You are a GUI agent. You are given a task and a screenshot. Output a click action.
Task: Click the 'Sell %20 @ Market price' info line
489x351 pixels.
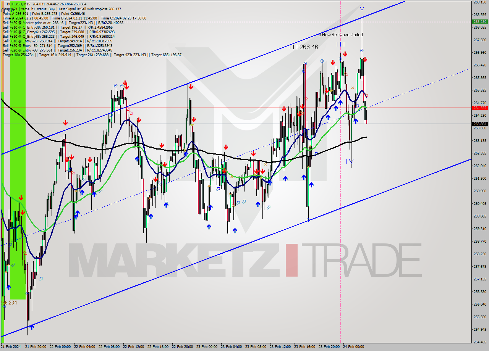coord(63,23)
